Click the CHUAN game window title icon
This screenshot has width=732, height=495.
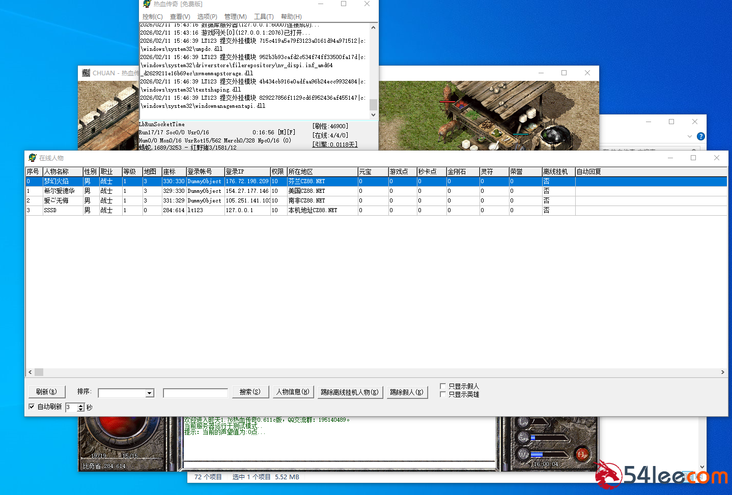[86, 73]
